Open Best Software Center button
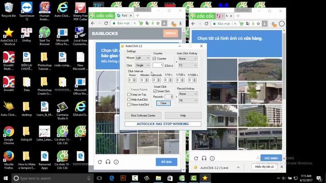The width and height of the screenshot is (326, 183). click(x=143, y=115)
